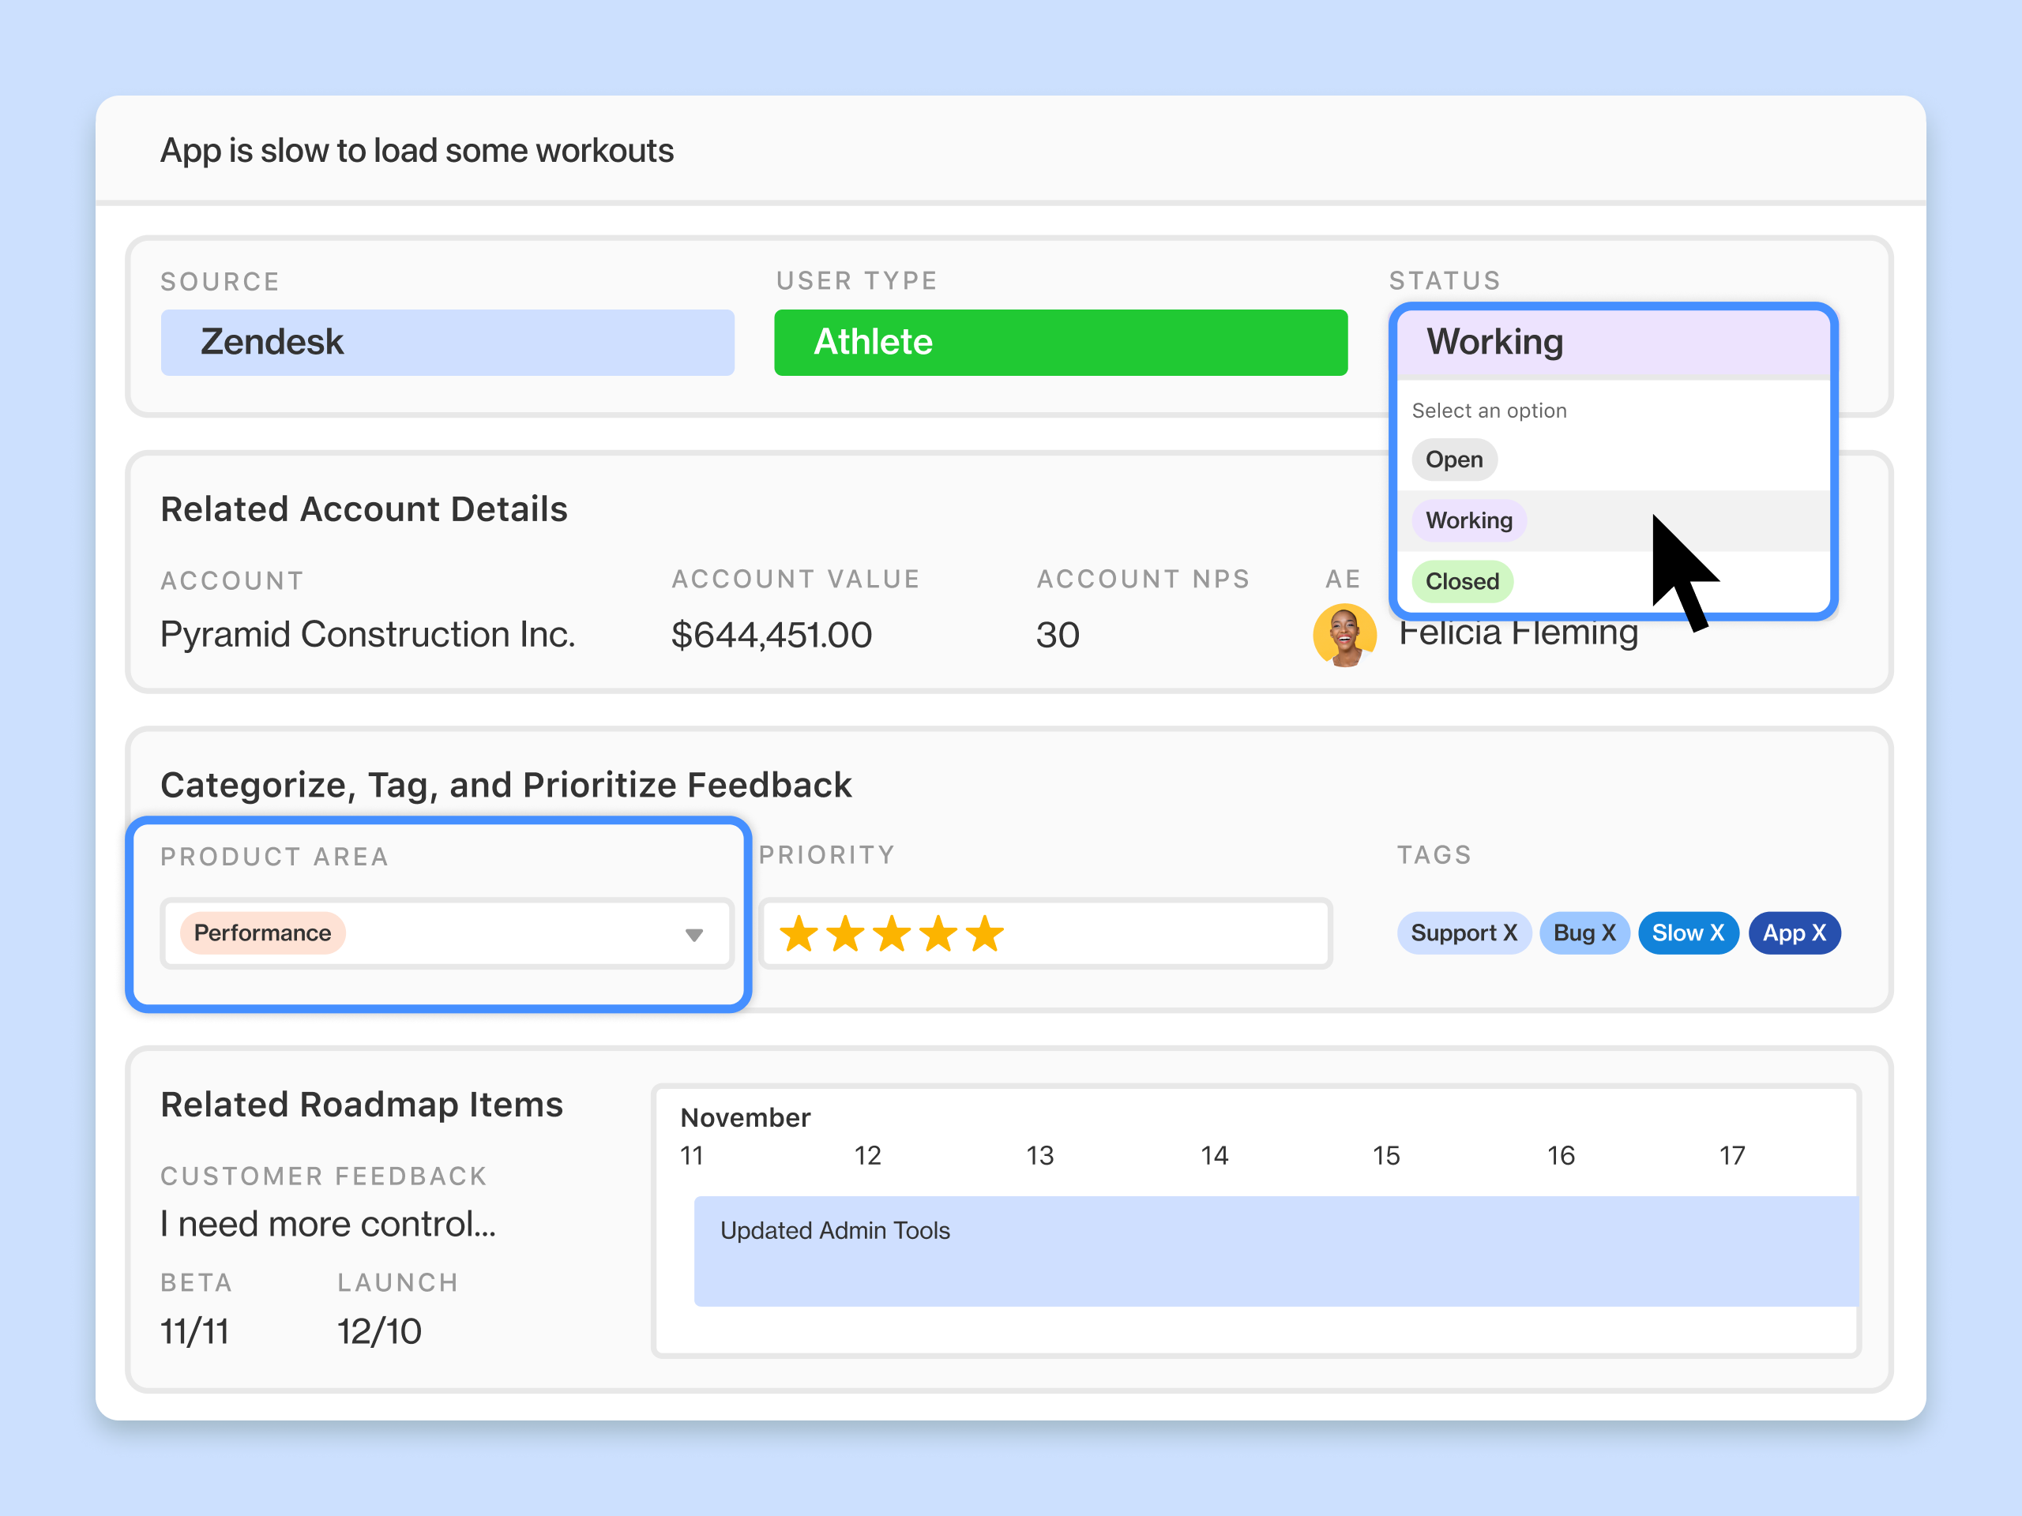Remove the App tag

coord(1818,933)
